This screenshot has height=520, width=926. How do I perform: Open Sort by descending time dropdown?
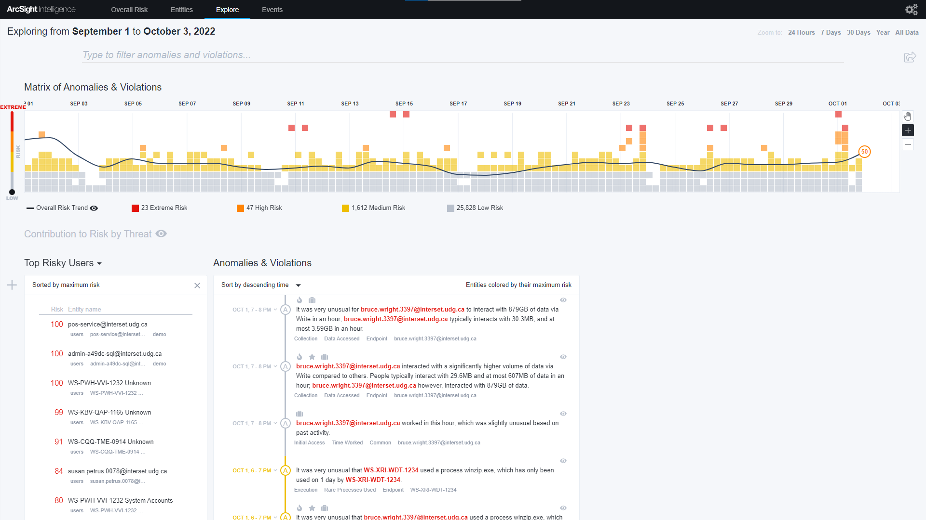pos(298,285)
